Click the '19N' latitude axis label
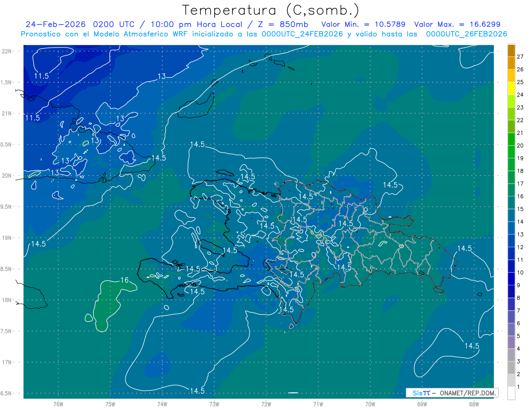The image size is (532, 410). [7, 238]
